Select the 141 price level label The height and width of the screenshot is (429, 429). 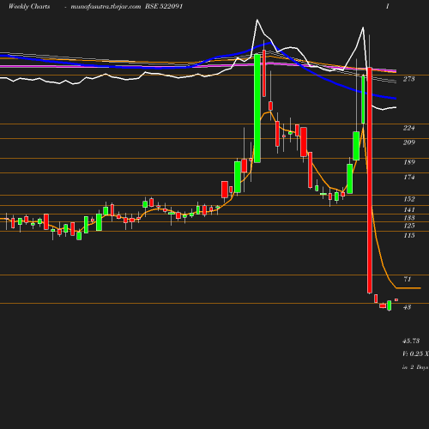coord(409,209)
